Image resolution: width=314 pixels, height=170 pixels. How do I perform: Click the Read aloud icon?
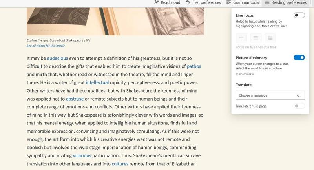[156, 2]
